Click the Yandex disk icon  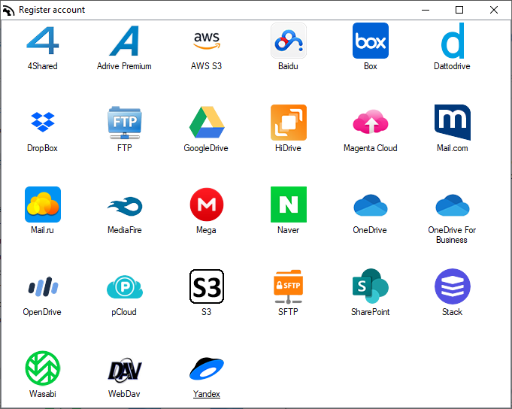click(206, 369)
